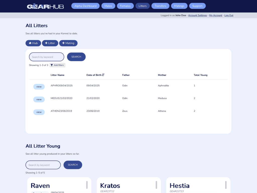This screenshot has height=193, width=257.
Task: Click the Kratos card scrollbar handle
Action: 156,185
